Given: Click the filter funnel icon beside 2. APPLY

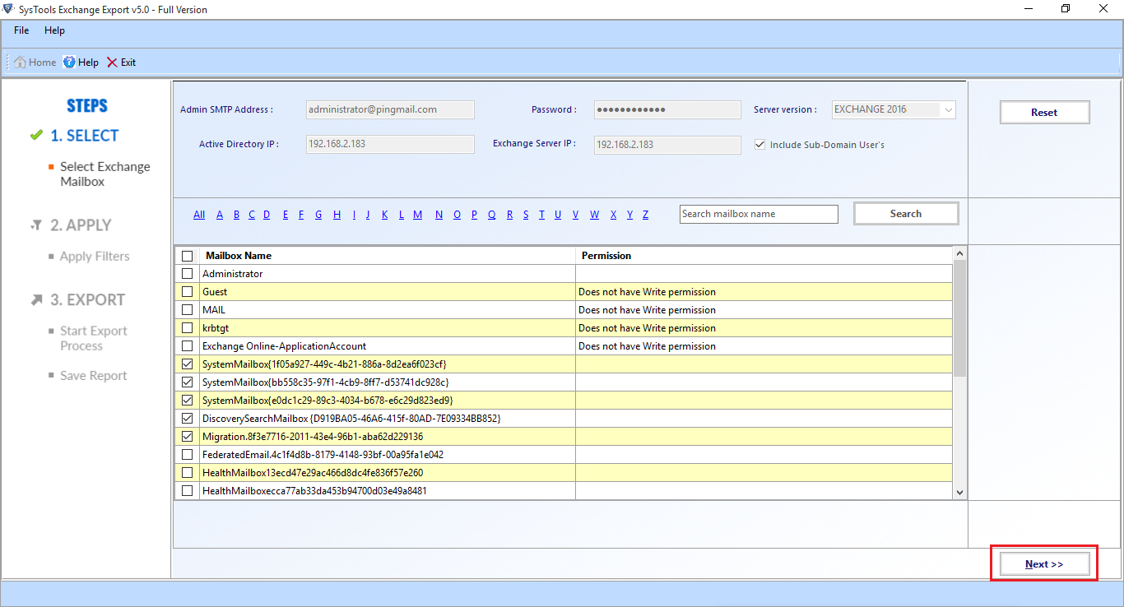Looking at the screenshot, I should (x=35, y=225).
